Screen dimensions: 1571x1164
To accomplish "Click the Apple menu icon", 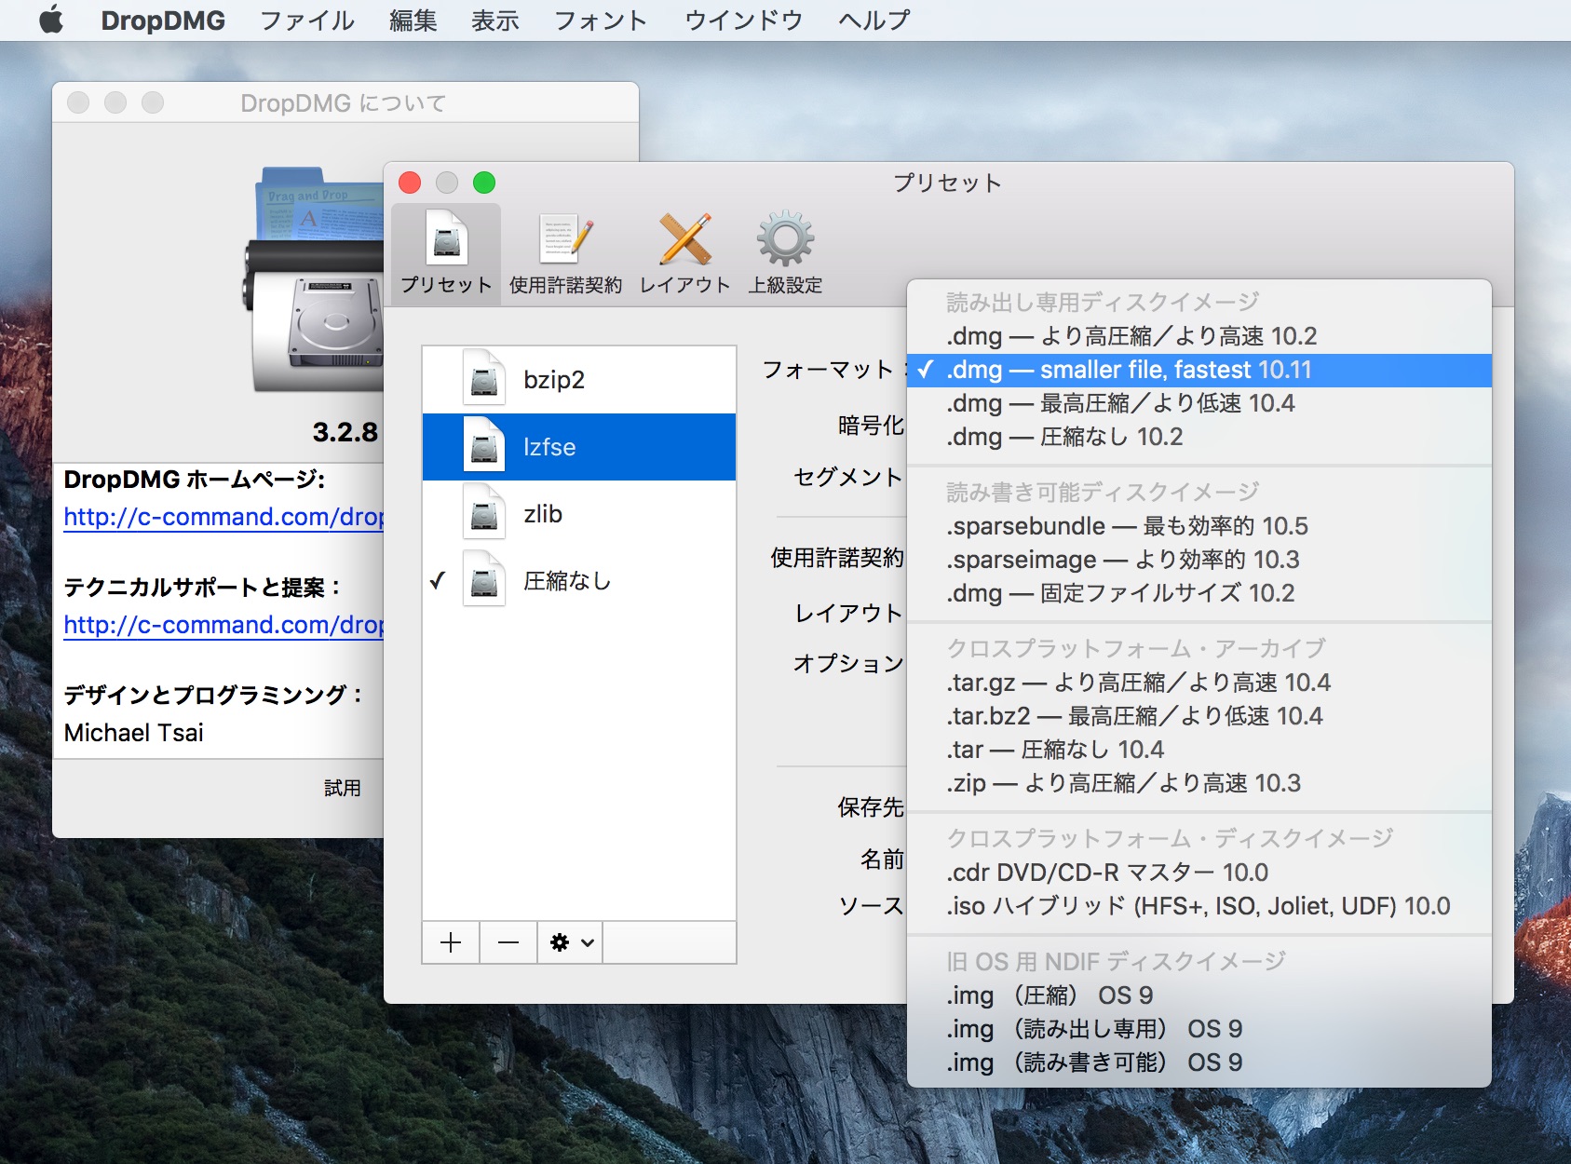I will 51,20.
